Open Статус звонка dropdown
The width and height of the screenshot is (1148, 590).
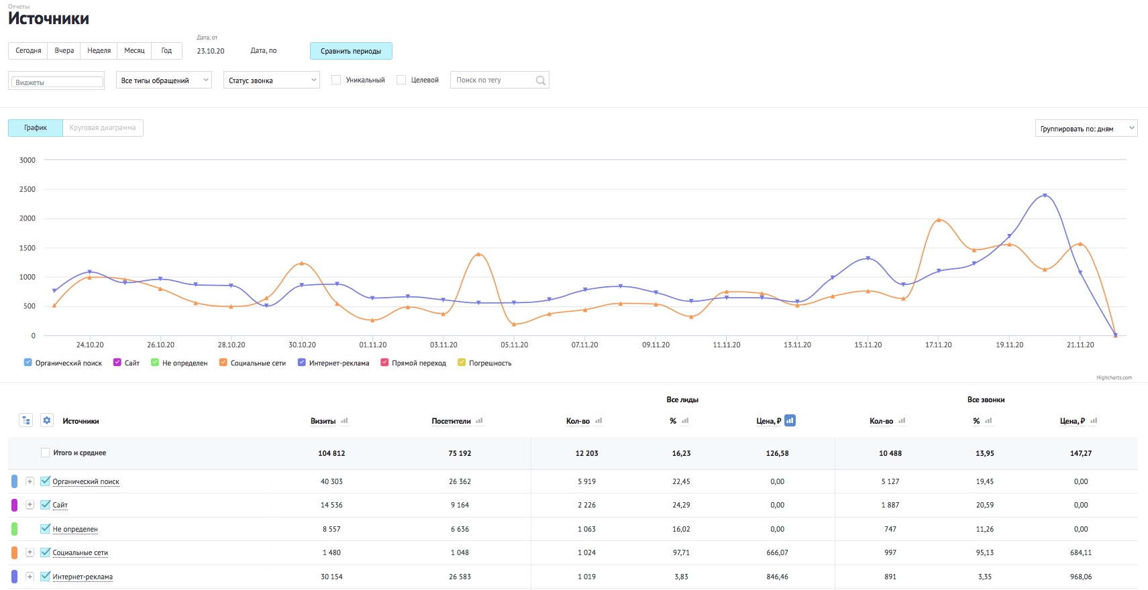pos(272,80)
